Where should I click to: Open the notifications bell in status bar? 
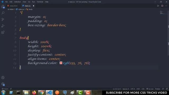(x=167, y=89)
